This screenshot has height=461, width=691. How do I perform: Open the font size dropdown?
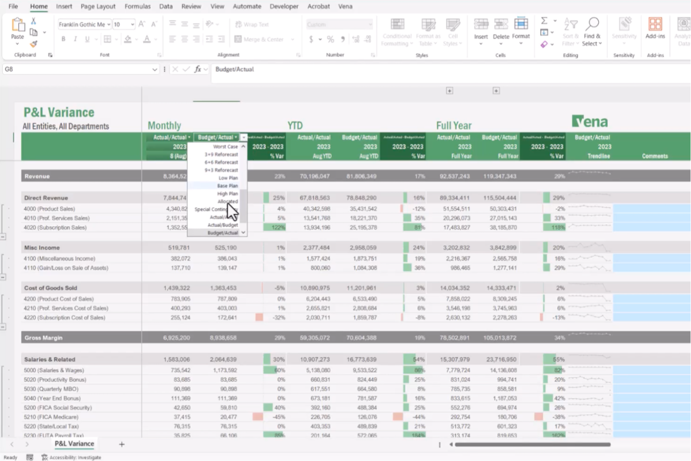133,24
